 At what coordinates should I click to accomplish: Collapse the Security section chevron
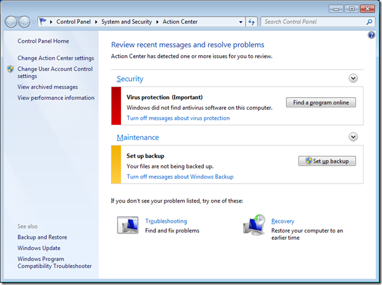(x=353, y=78)
